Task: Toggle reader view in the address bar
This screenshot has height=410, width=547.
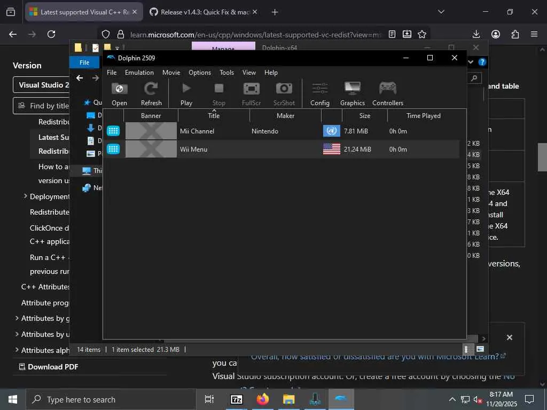Action: coord(392,34)
